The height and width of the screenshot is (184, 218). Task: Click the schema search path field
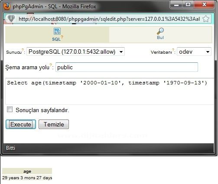pyautogui.click(x=127, y=67)
